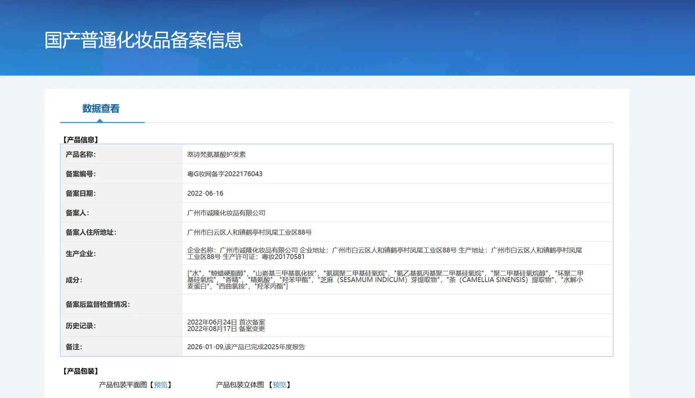Click the 历史记录 row label

pyautogui.click(x=81, y=326)
